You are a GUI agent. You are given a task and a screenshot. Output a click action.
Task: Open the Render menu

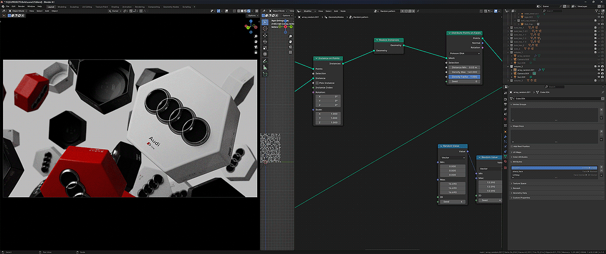(x=21, y=7)
